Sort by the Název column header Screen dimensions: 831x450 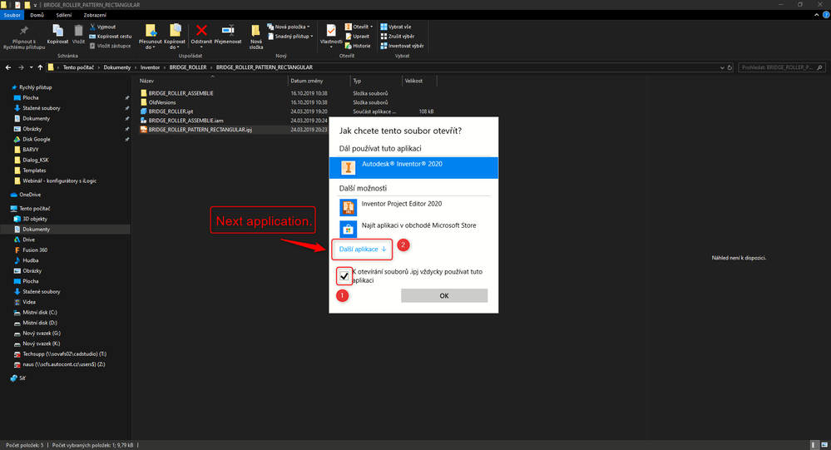pos(212,81)
